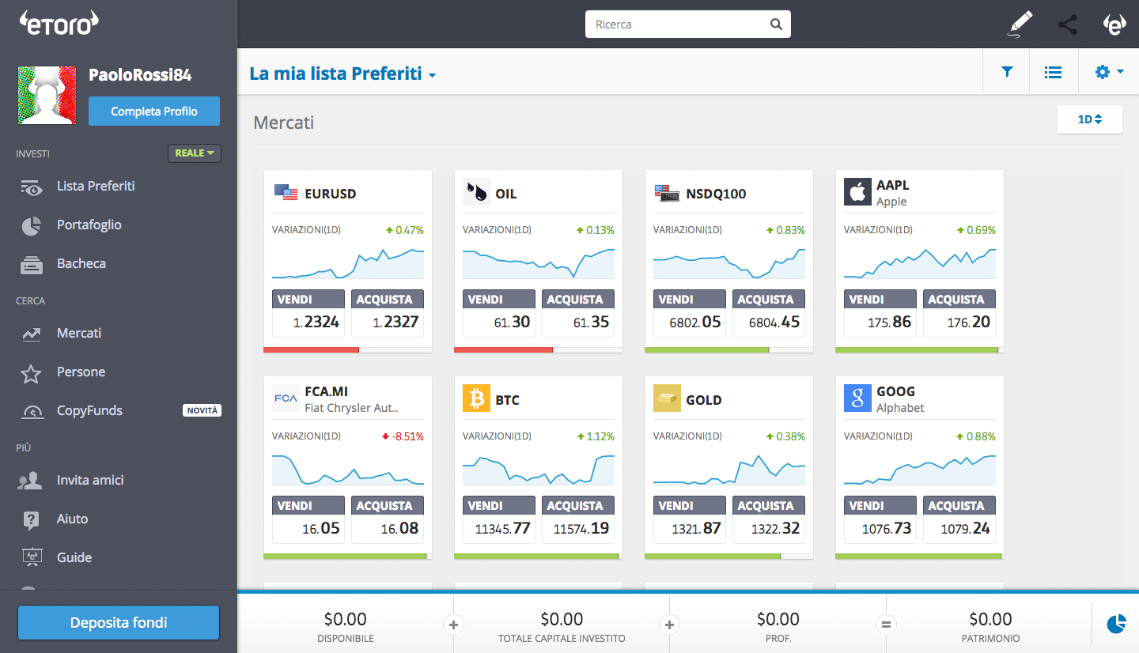Image resolution: width=1139 pixels, height=653 pixels.
Task: Click Deposita fondi button
Action: click(x=119, y=623)
